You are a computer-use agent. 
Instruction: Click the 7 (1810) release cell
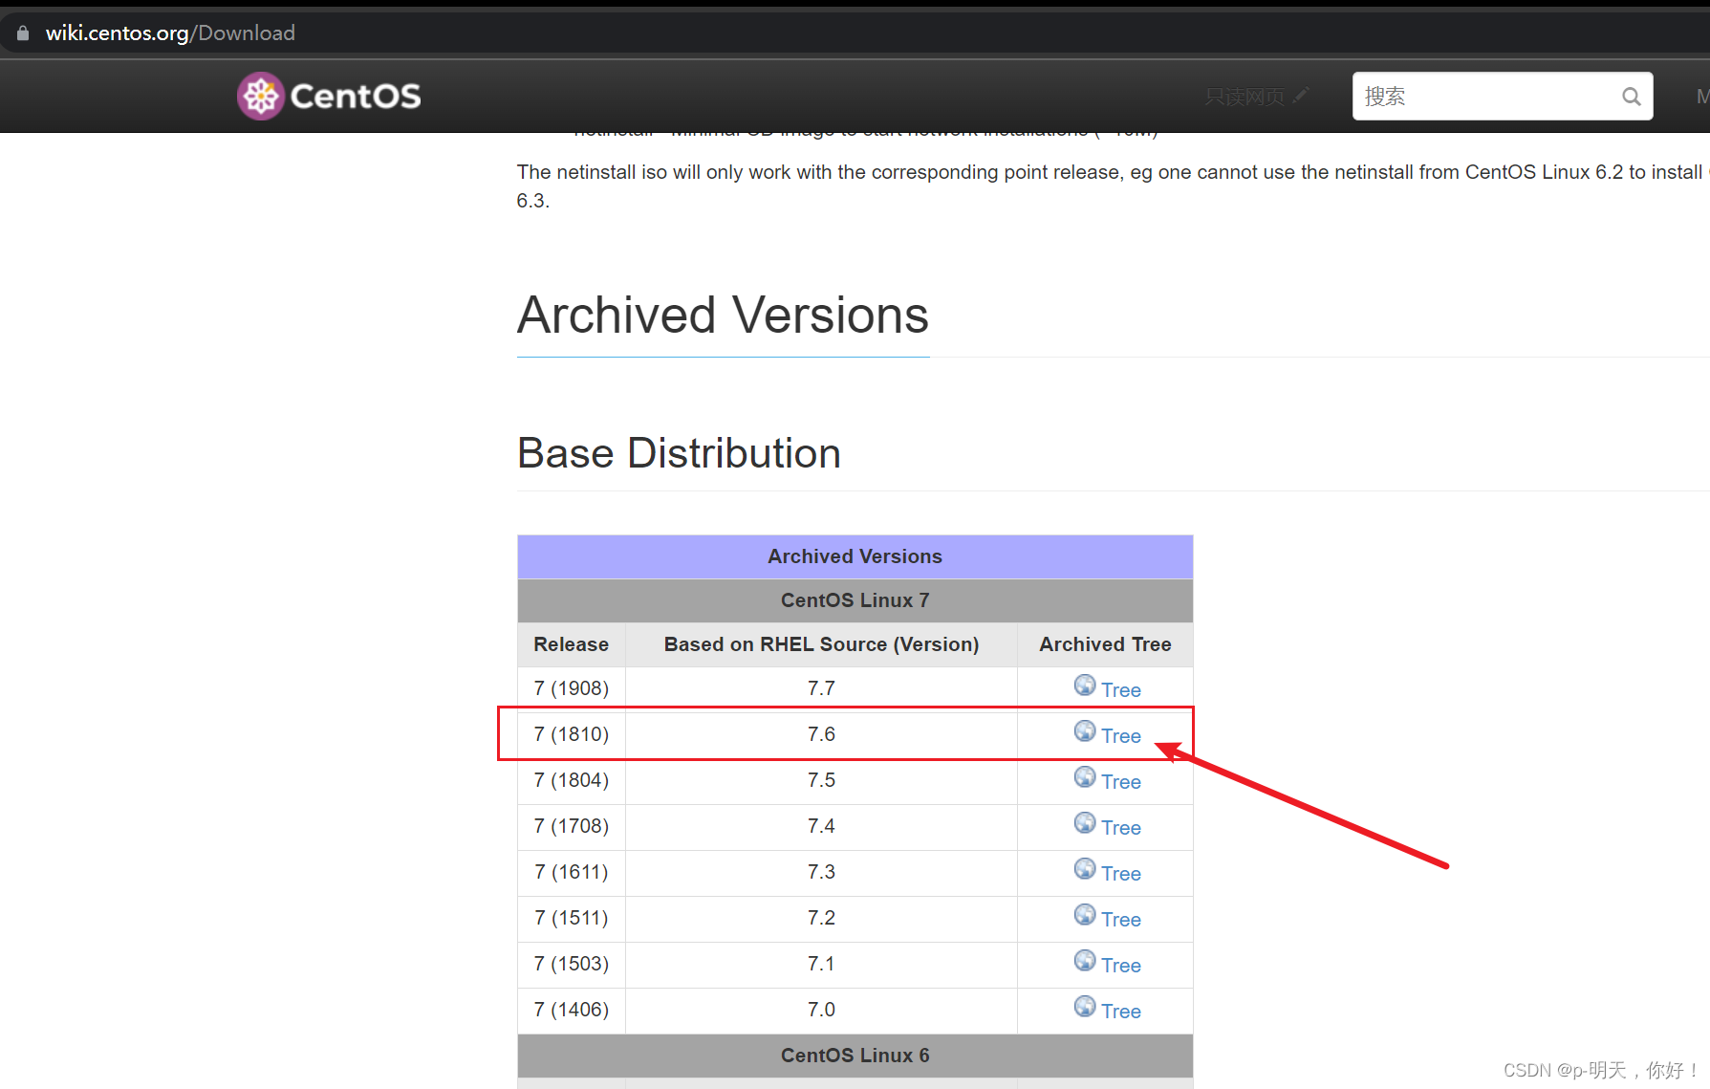(x=572, y=734)
